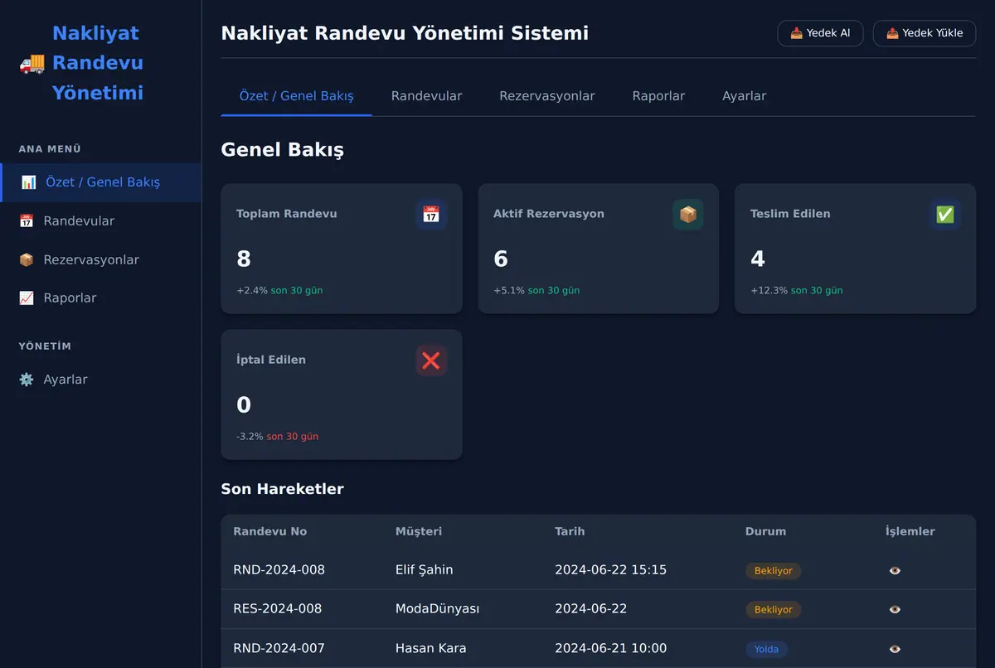The height and width of the screenshot is (668, 995).
Task: Click the Tarih column header
Action: tap(570, 531)
